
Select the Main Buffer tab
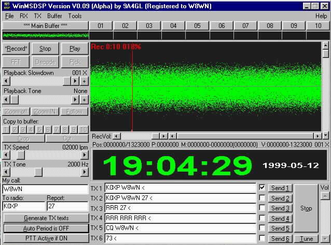(x=45, y=26)
